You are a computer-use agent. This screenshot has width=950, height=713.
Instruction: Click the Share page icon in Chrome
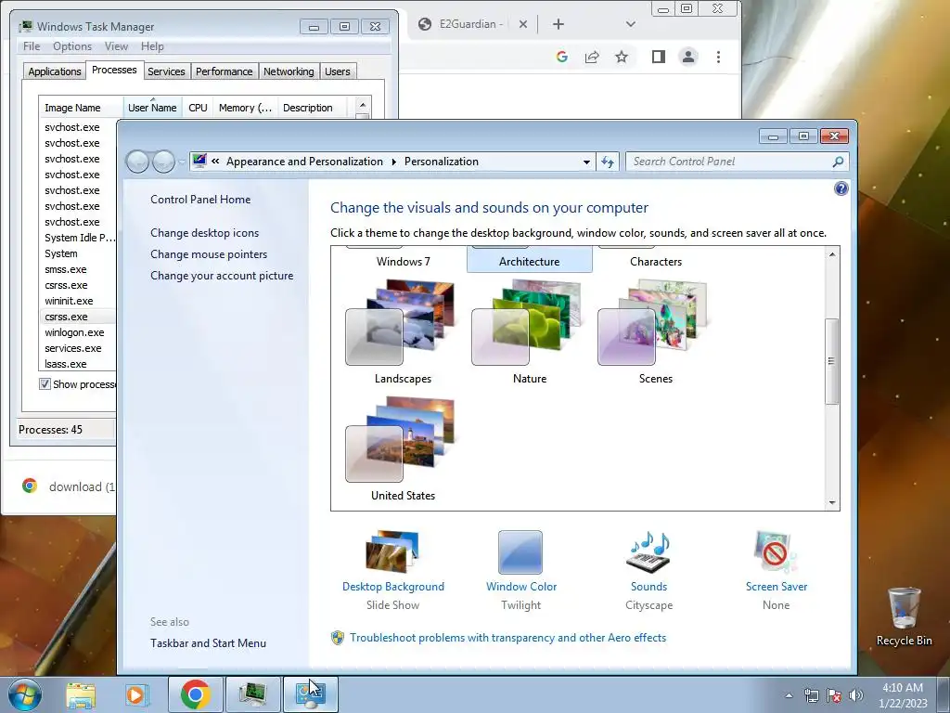coord(592,57)
